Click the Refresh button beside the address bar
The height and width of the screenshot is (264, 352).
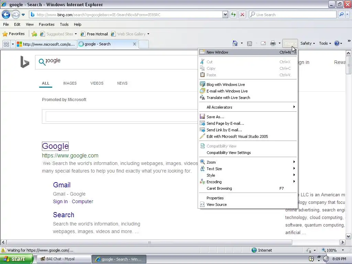(233, 14)
